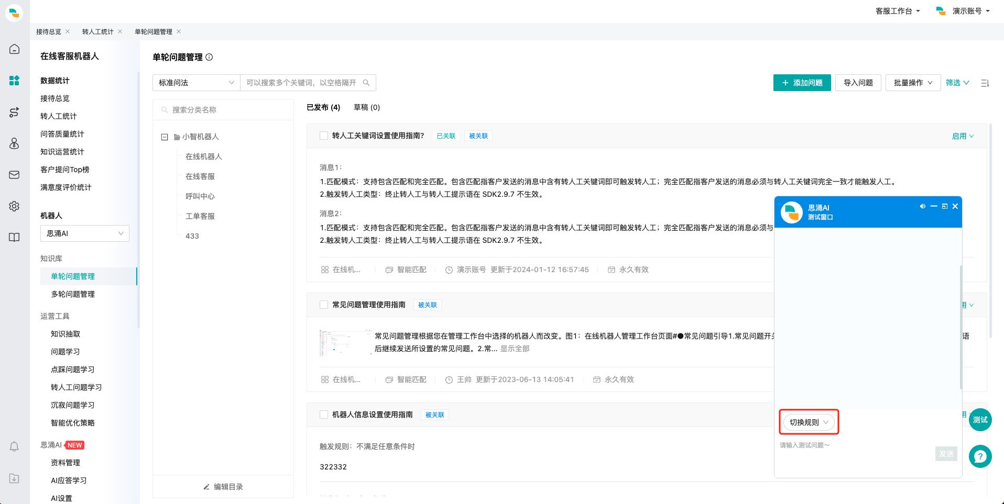Select the green dashboard grid sidebar icon

14,80
